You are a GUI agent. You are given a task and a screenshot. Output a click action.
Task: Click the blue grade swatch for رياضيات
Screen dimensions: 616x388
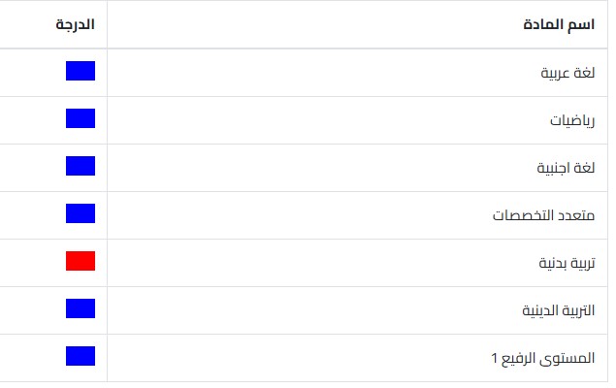pyautogui.click(x=81, y=118)
